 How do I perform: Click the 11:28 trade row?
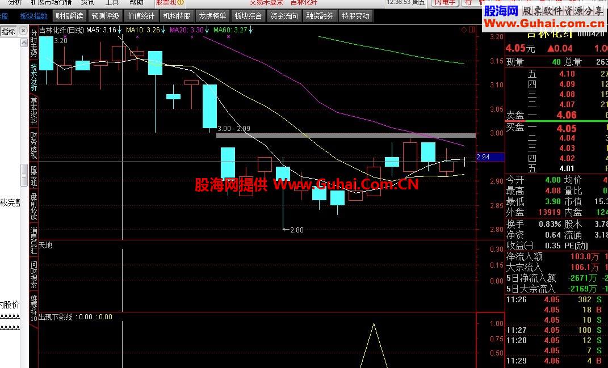click(557, 340)
